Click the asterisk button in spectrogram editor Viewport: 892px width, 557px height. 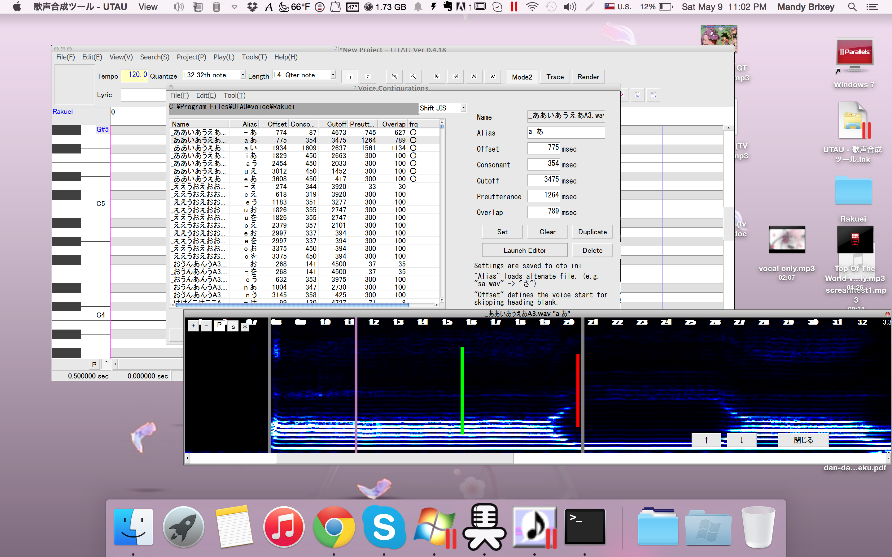[x=245, y=327]
